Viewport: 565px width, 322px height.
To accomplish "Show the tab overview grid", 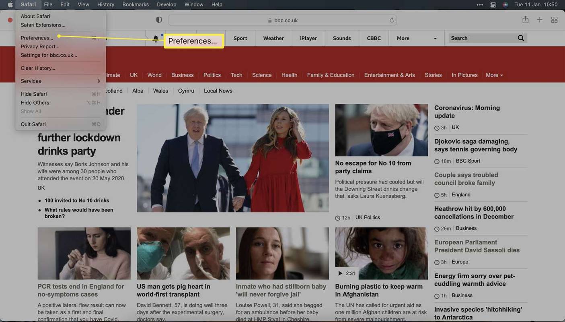I will click(554, 20).
